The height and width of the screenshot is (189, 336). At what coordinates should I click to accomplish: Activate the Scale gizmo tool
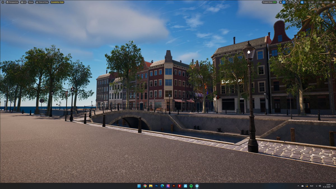click(x=290, y=2)
